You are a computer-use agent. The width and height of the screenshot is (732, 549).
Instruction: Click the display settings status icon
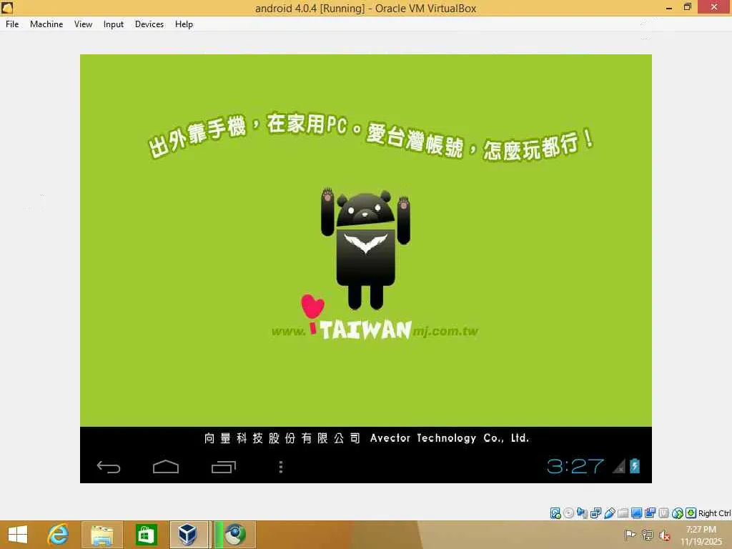point(636,513)
